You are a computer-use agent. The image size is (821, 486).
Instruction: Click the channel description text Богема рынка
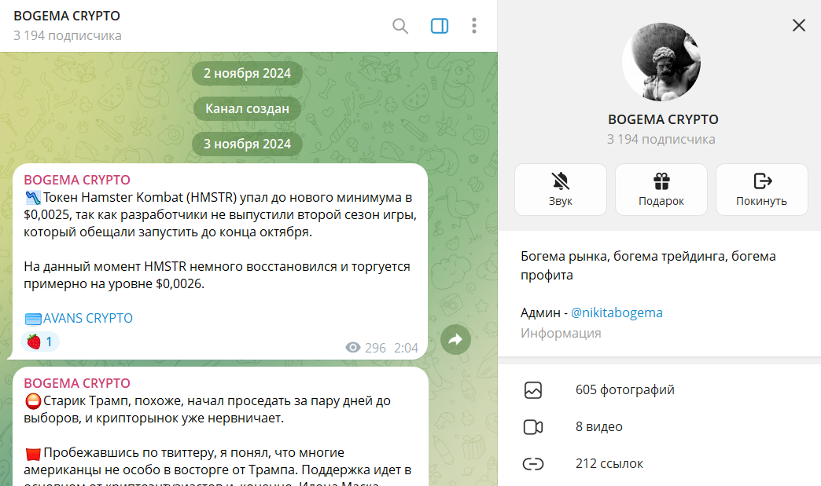click(x=648, y=265)
